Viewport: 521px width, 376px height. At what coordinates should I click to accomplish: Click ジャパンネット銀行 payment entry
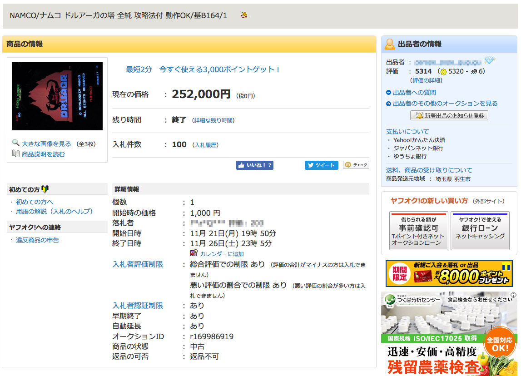[x=418, y=148]
